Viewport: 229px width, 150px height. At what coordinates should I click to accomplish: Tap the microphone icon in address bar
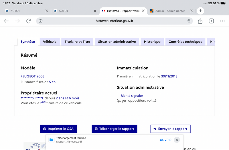(189, 21)
